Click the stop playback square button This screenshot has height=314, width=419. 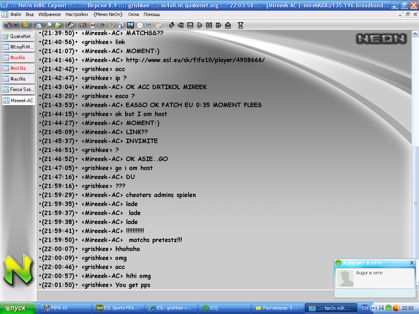pyautogui.click(x=190, y=25)
